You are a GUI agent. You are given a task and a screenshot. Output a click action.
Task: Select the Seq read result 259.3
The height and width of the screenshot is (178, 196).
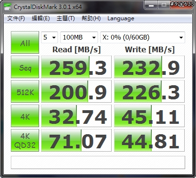click(76, 67)
